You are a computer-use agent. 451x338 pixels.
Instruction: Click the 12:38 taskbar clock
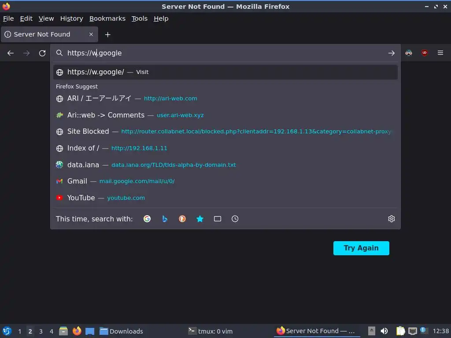point(440,331)
